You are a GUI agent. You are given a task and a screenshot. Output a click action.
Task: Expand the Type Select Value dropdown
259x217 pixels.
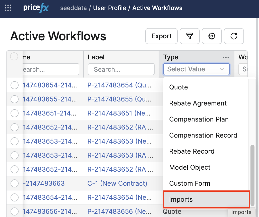pyautogui.click(x=196, y=69)
